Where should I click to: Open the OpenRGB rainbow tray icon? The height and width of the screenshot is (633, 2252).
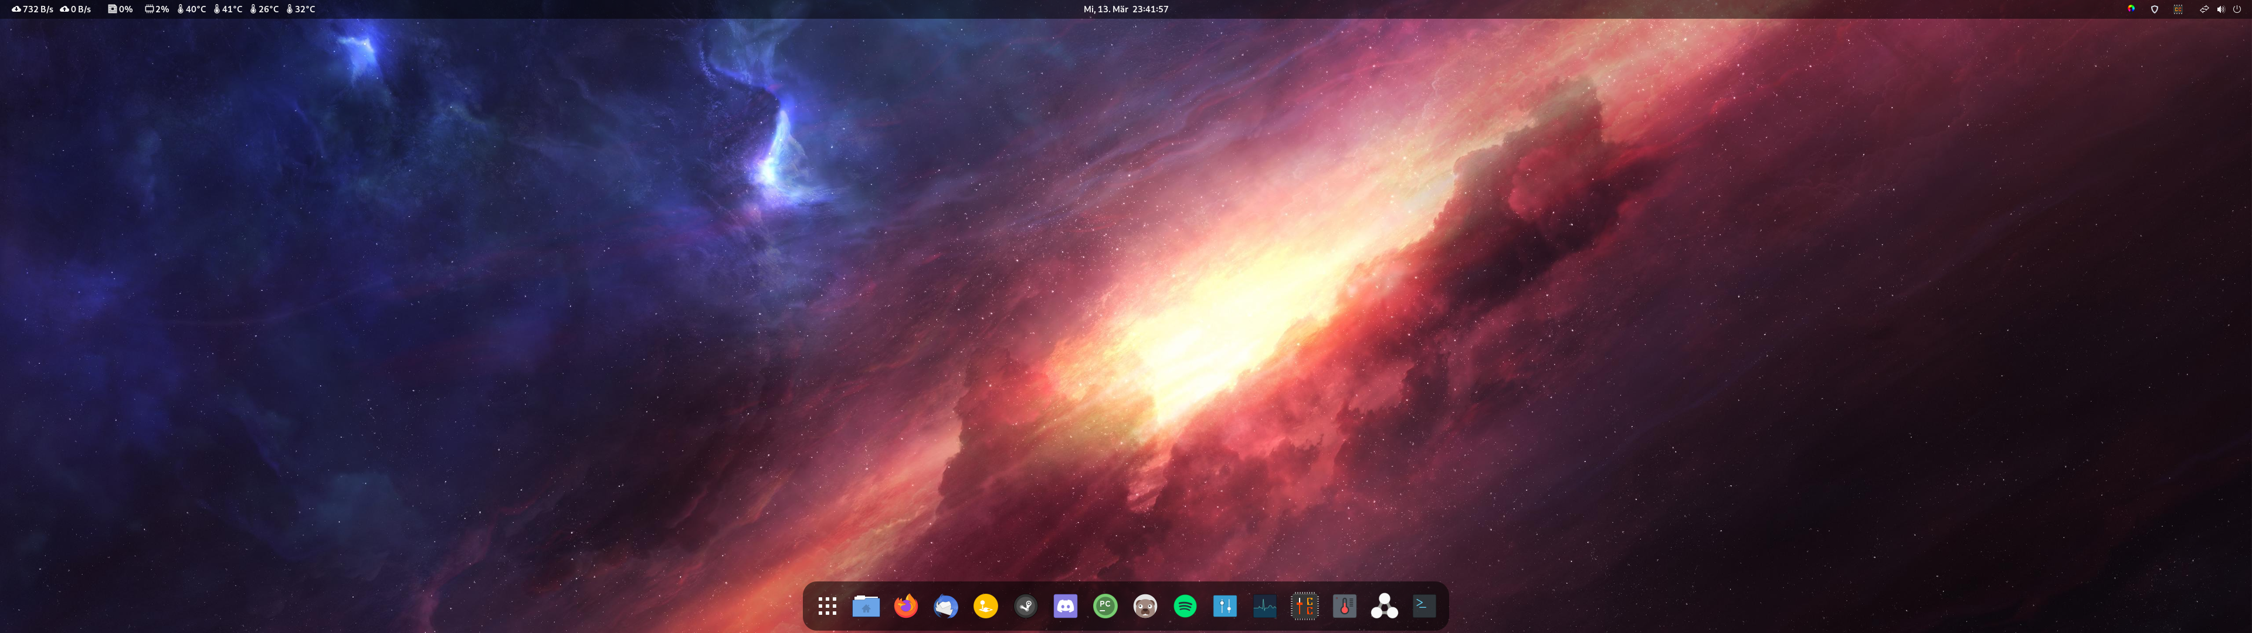click(x=2131, y=9)
